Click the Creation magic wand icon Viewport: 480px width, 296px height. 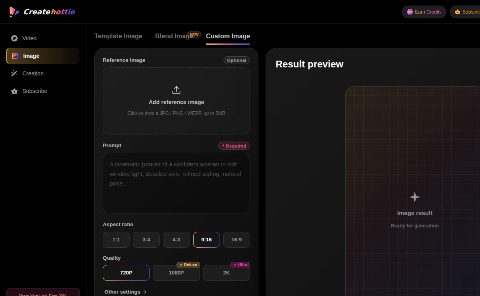pos(14,73)
